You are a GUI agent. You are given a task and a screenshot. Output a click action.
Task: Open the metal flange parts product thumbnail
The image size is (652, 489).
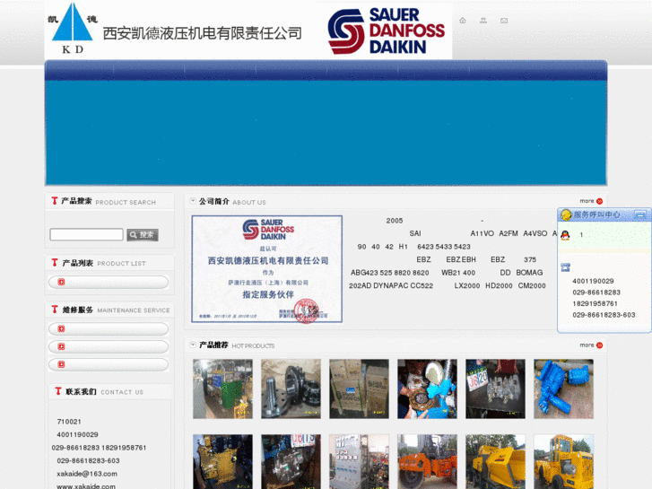pos(291,389)
